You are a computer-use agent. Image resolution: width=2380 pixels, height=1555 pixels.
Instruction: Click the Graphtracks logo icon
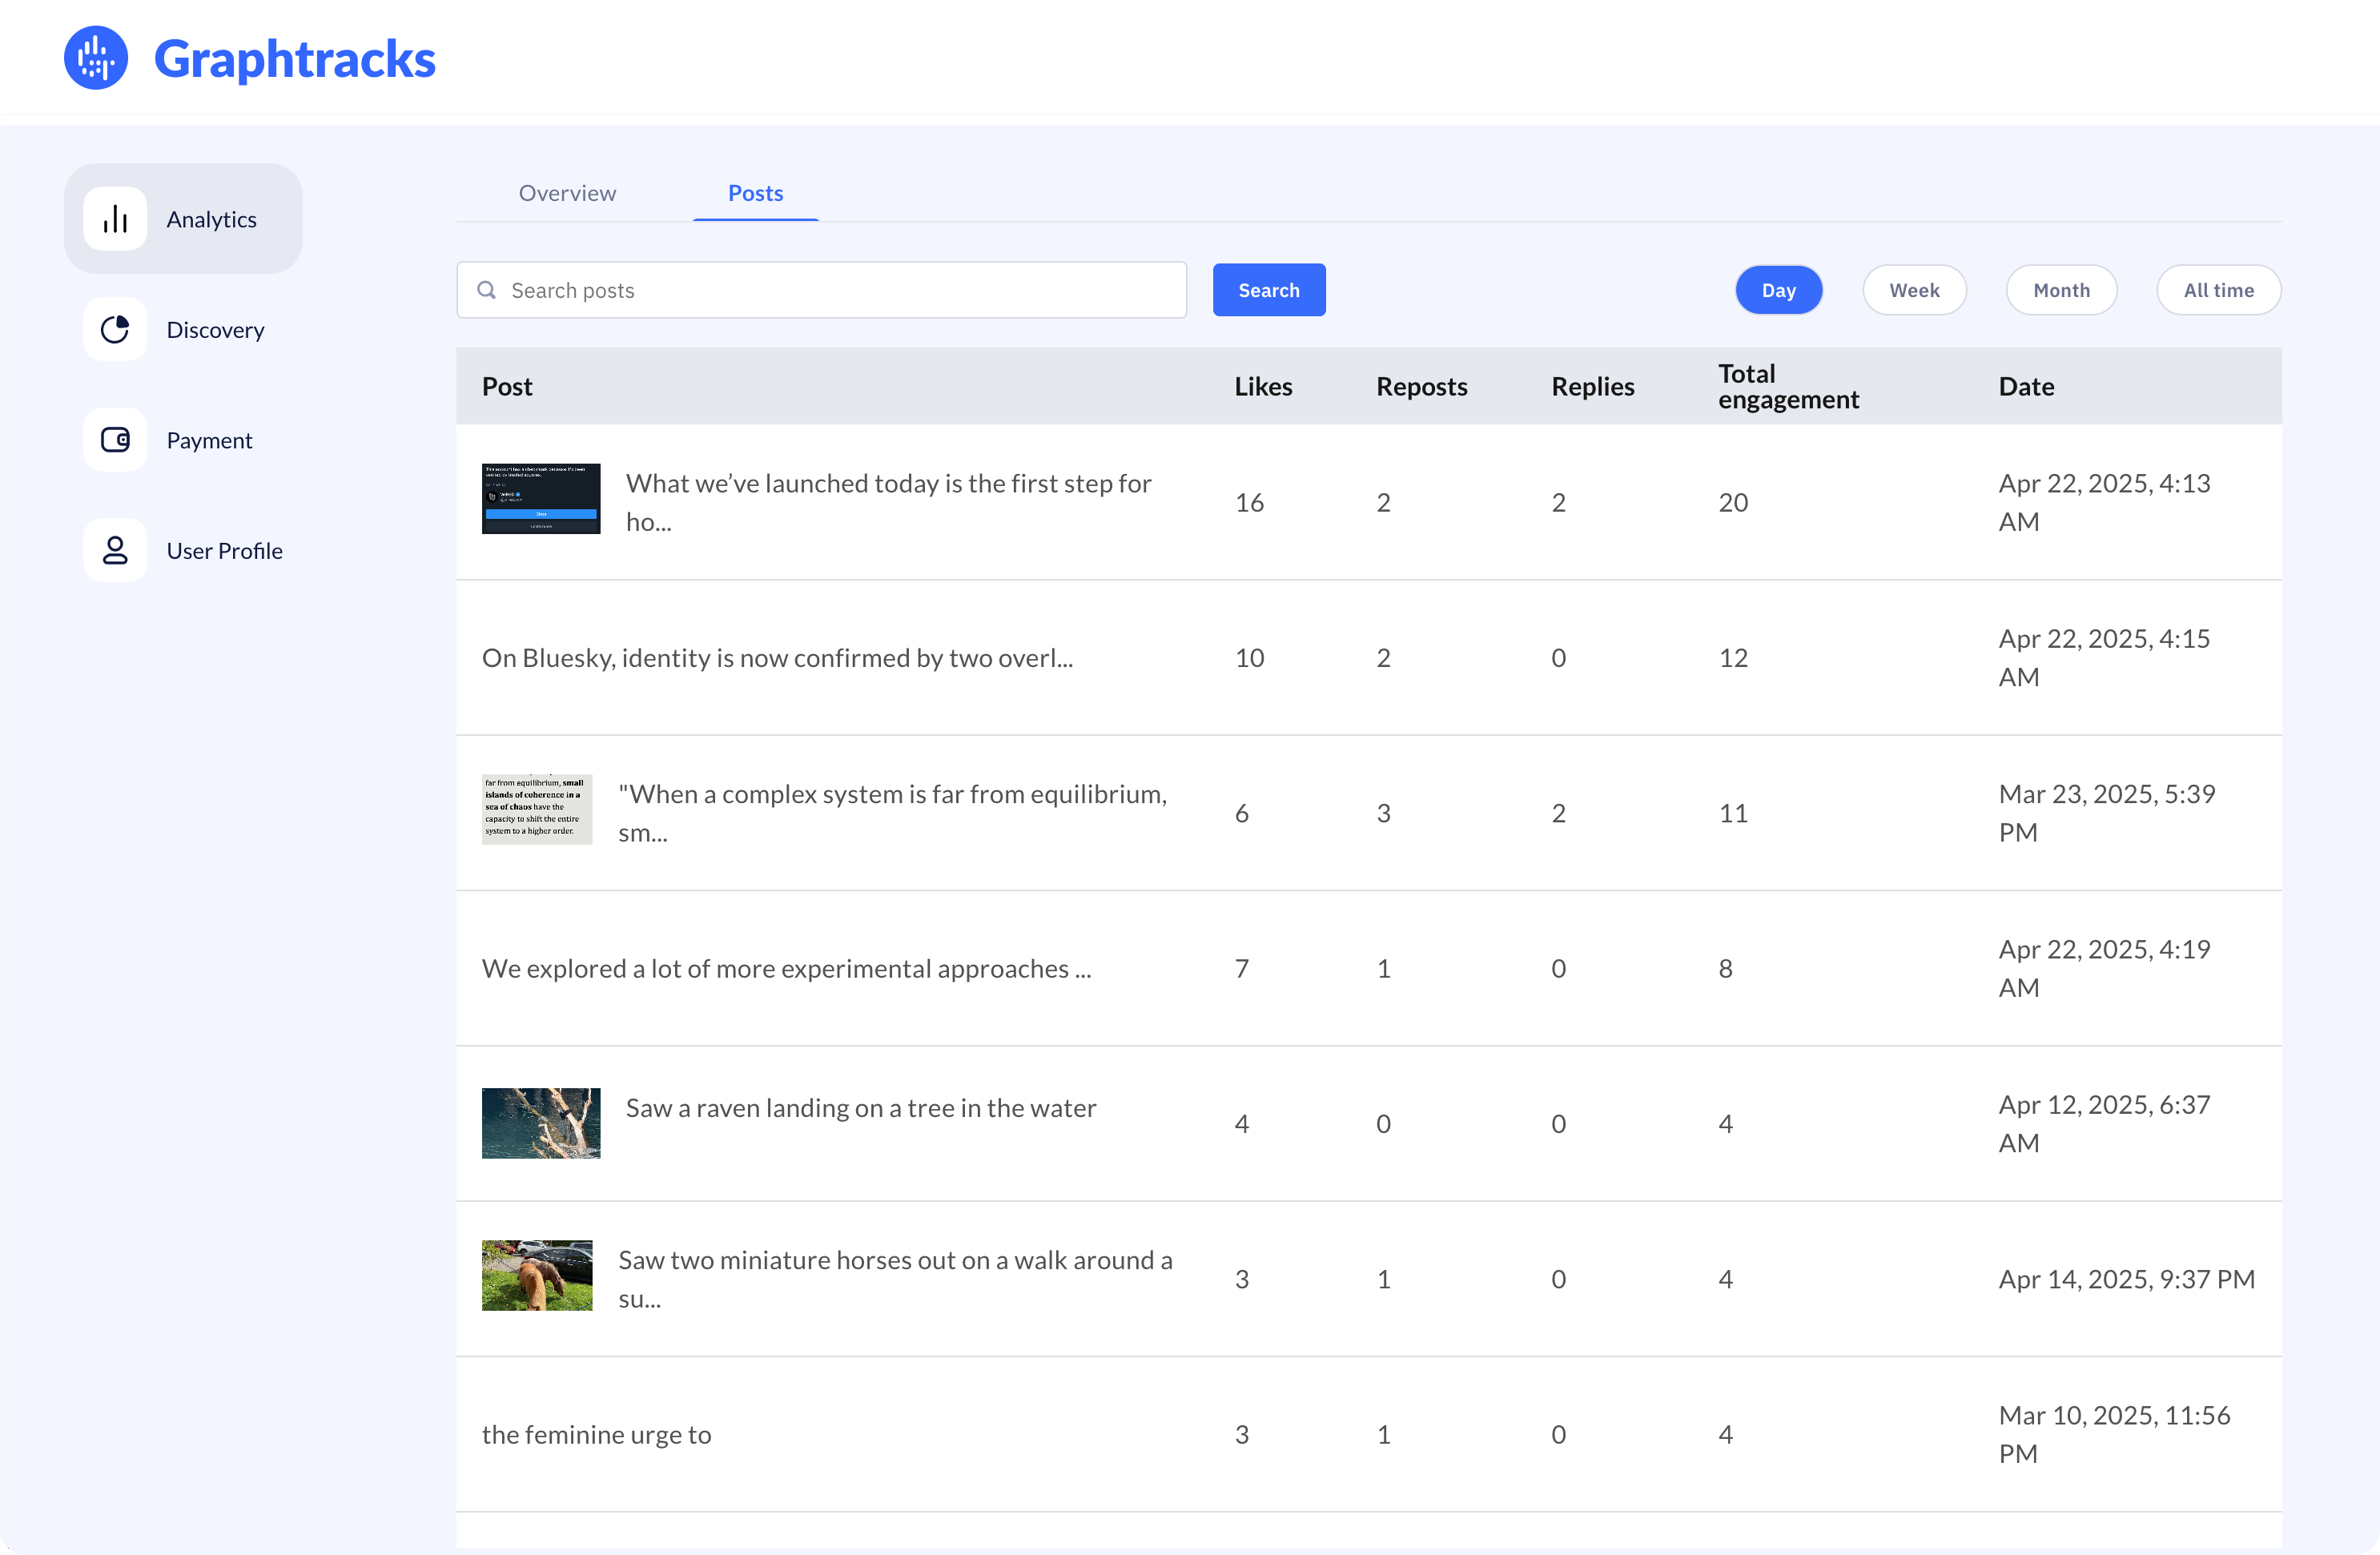(96, 58)
